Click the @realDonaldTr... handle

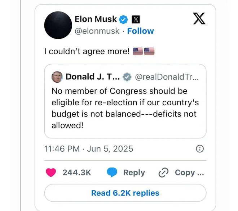pyautogui.click(x=166, y=77)
